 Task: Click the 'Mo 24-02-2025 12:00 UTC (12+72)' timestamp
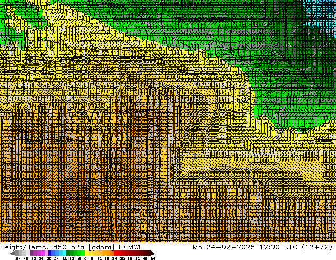[x=263, y=247]
